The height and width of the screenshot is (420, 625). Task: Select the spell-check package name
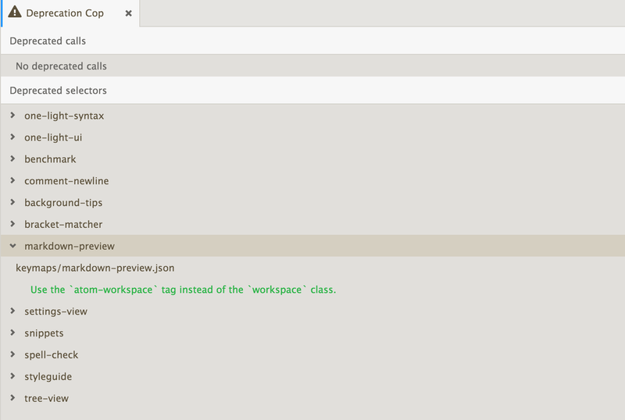(52, 354)
